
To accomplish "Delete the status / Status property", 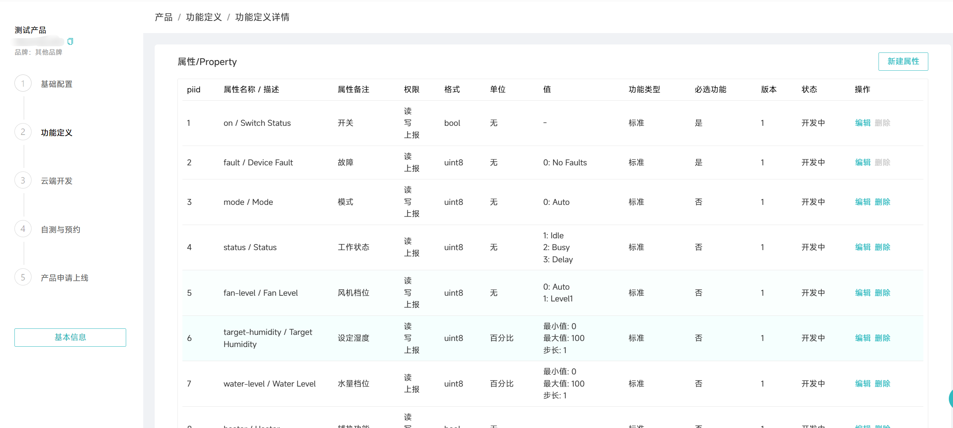I will 882,247.
